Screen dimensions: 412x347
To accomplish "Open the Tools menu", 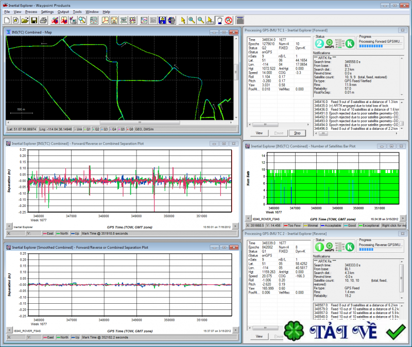I will click(x=77, y=11).
